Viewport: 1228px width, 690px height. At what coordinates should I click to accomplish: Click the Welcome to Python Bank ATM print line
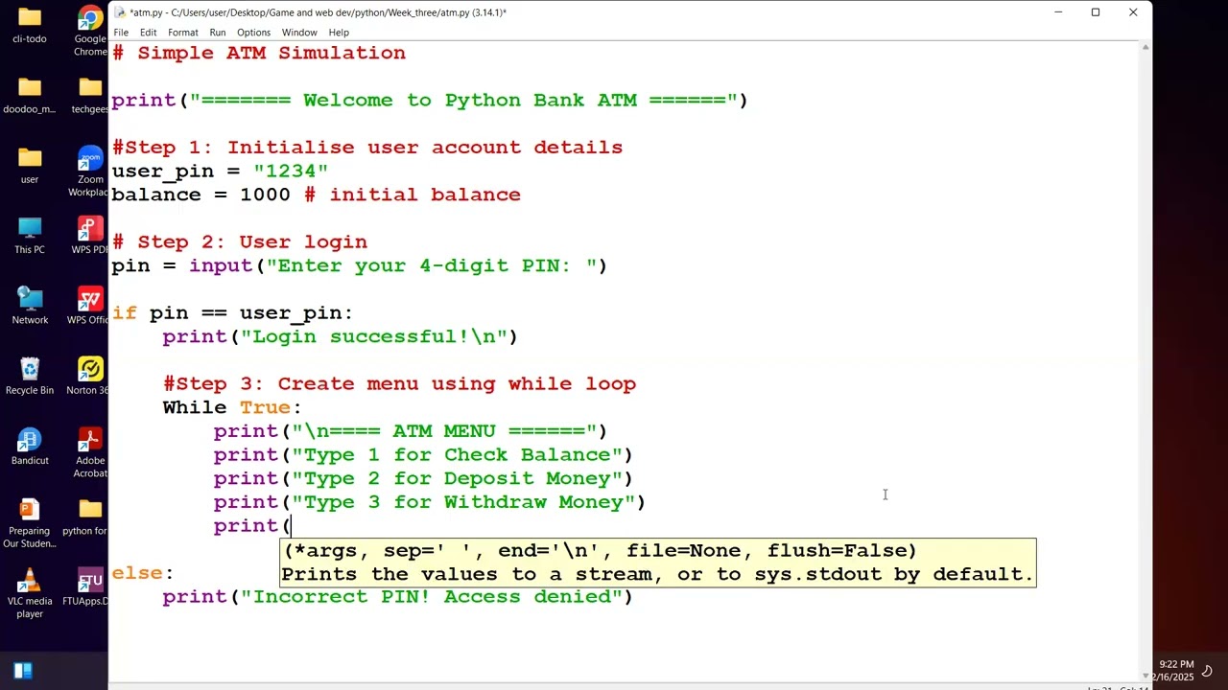[430, 100]
